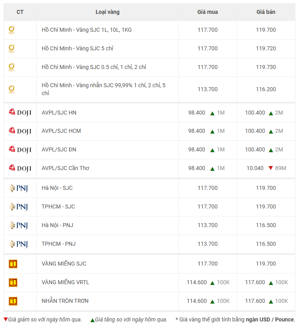This screenshot has height=325, width=299.
Task: Click the SJC logo in the Vàng SJC 5 chỉ row
Action: (11, 49)
